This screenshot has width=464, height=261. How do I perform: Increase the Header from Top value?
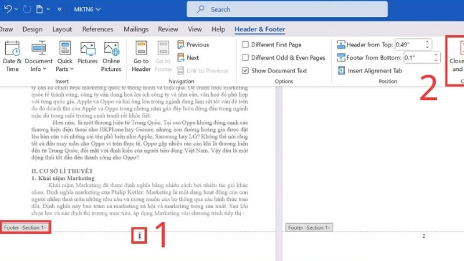pyautogui.click(x=427, y=42)
